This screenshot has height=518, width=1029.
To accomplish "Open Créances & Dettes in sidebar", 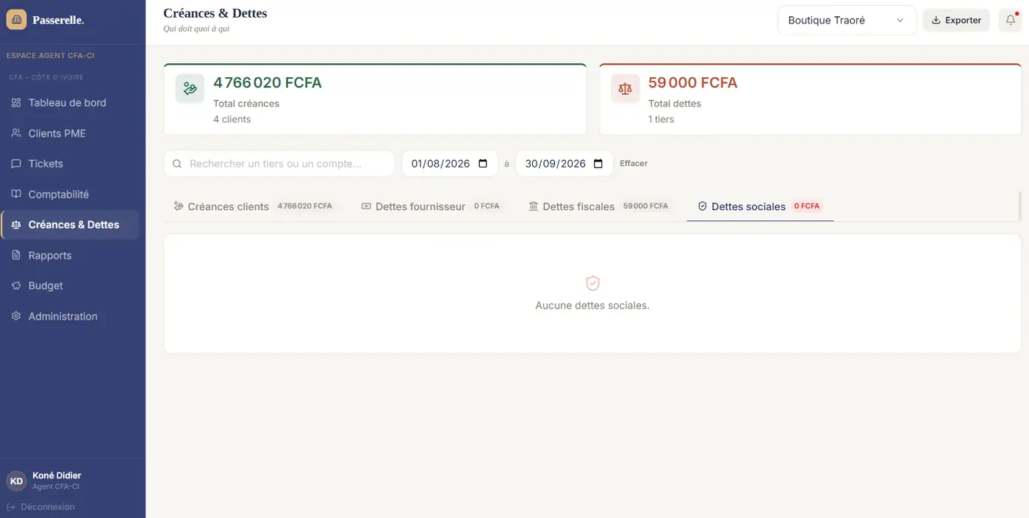I will 71,225.
